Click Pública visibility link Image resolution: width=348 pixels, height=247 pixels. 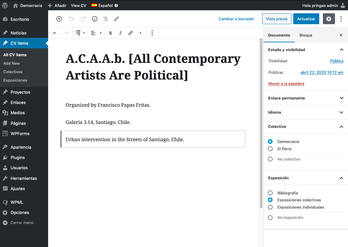pos(337,61)
